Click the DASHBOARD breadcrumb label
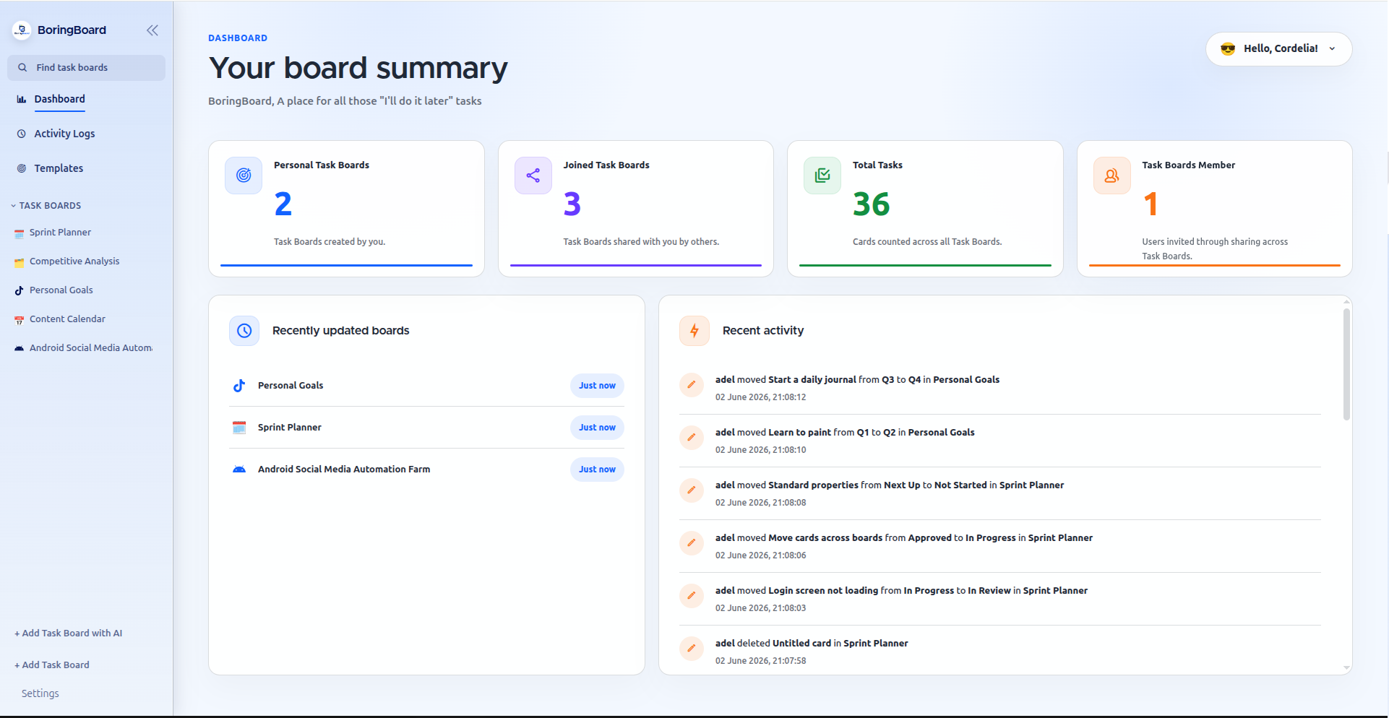The height and width of the screenshot is (718, 1389). 238,38
